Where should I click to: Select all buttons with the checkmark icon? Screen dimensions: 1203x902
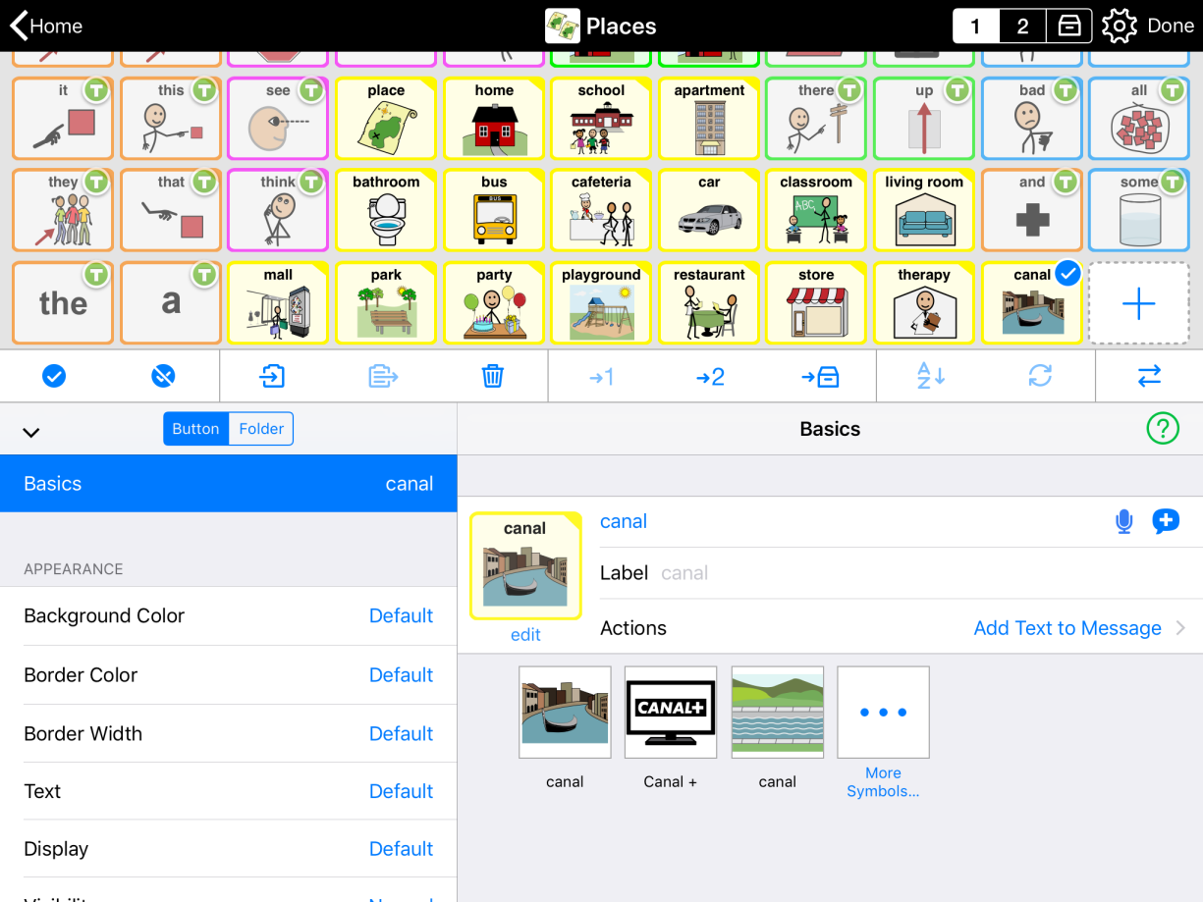pos(54,376)
